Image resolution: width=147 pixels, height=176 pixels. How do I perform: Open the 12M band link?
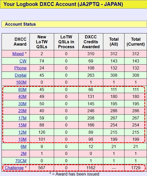pos(22,132)
